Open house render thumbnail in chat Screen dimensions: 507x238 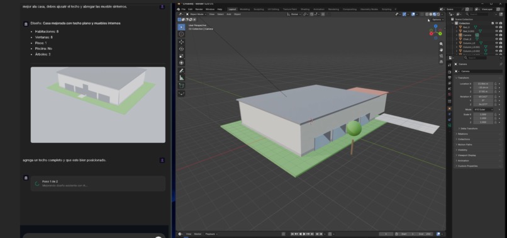[98, 105]
